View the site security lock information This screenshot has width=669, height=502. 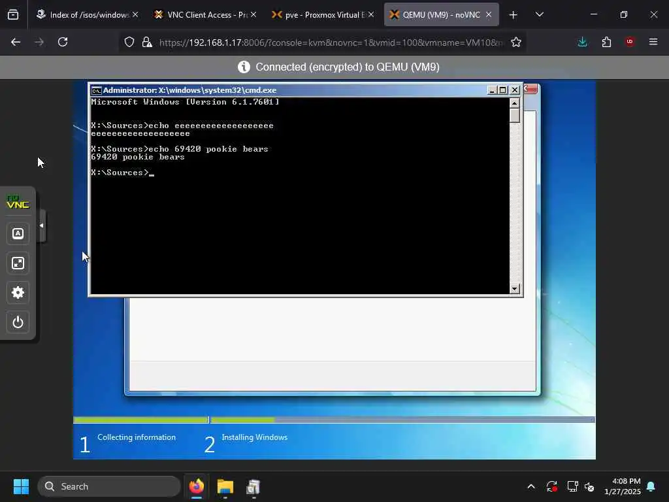(147, 42)
